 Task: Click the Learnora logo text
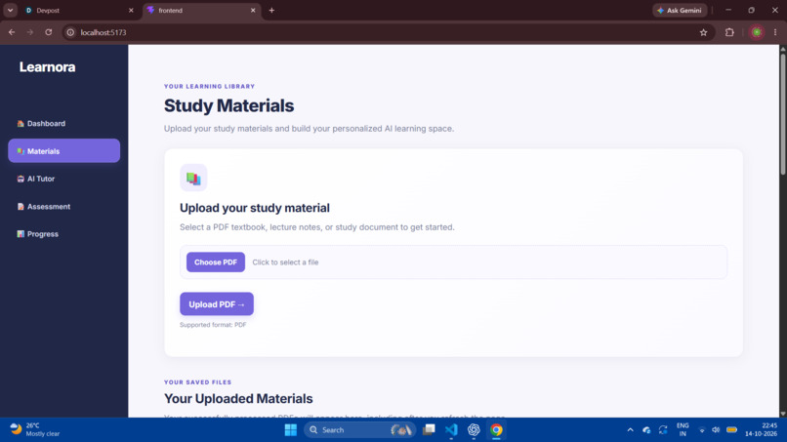tap(47, 66)
